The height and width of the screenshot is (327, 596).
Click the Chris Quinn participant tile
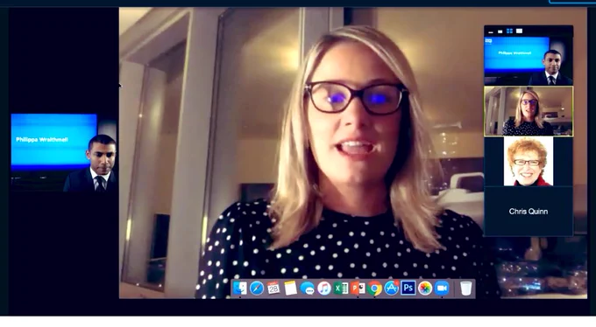pos(529,212)
